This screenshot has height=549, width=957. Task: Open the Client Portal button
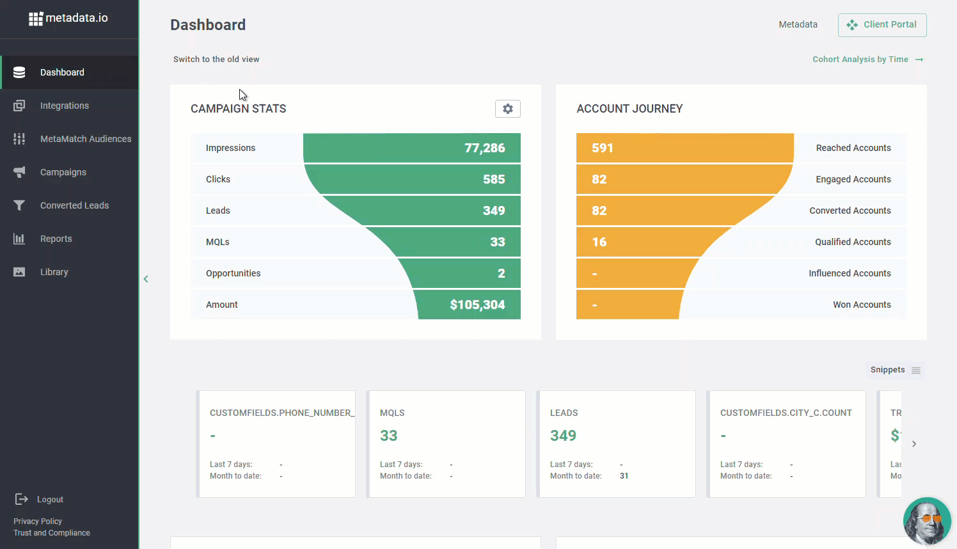[x=882, y=25]
